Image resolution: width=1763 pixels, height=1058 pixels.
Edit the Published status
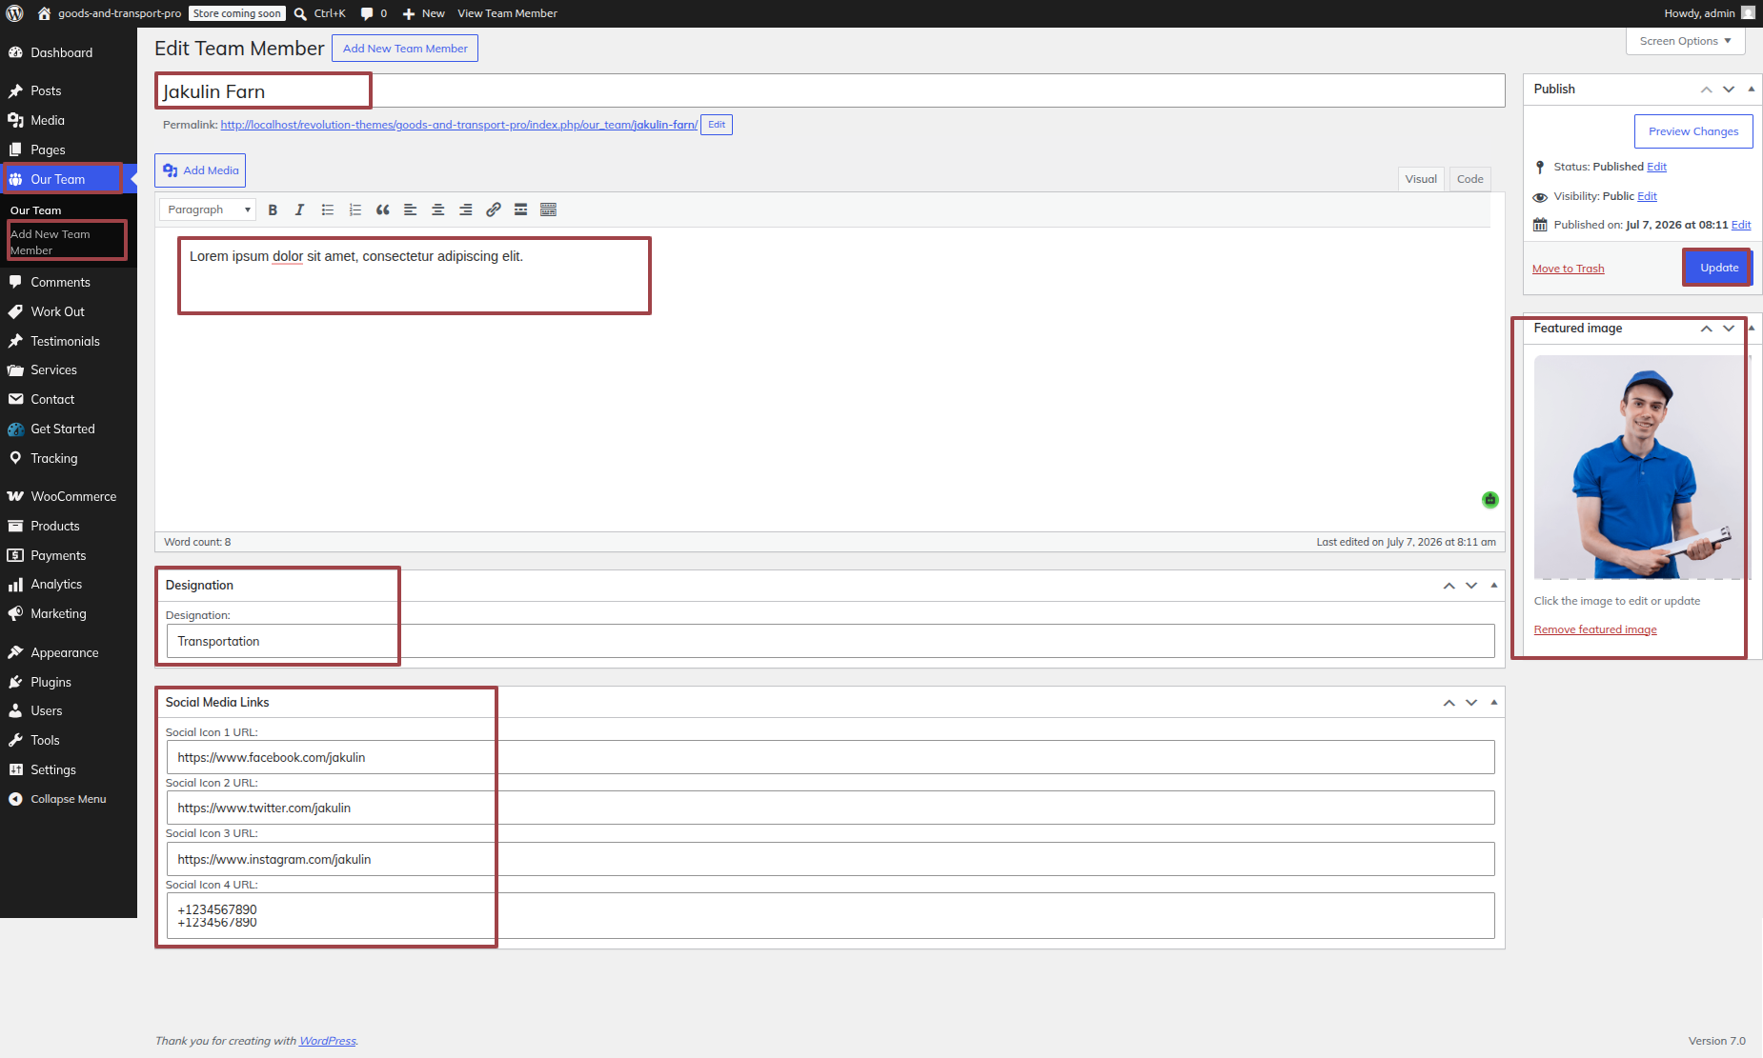(x=1657, y=167)
